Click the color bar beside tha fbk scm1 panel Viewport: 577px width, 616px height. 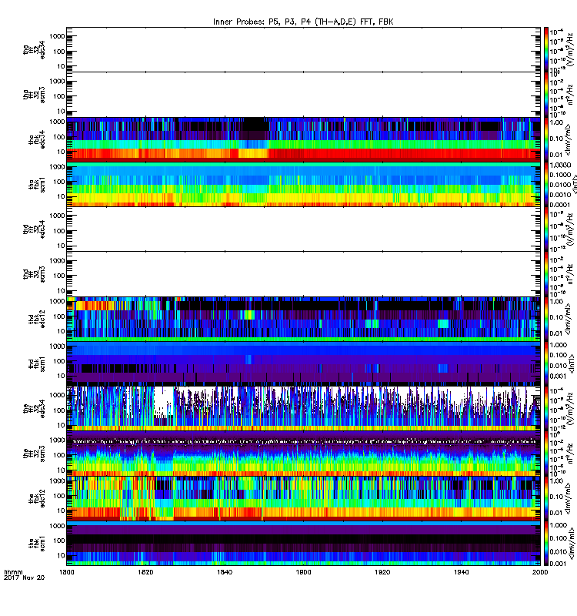click(546, 184)
